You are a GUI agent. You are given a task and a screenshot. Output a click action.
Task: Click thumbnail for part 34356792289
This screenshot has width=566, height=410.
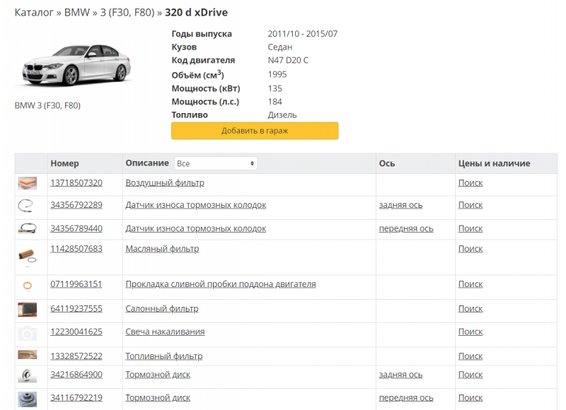pos(25,206)
